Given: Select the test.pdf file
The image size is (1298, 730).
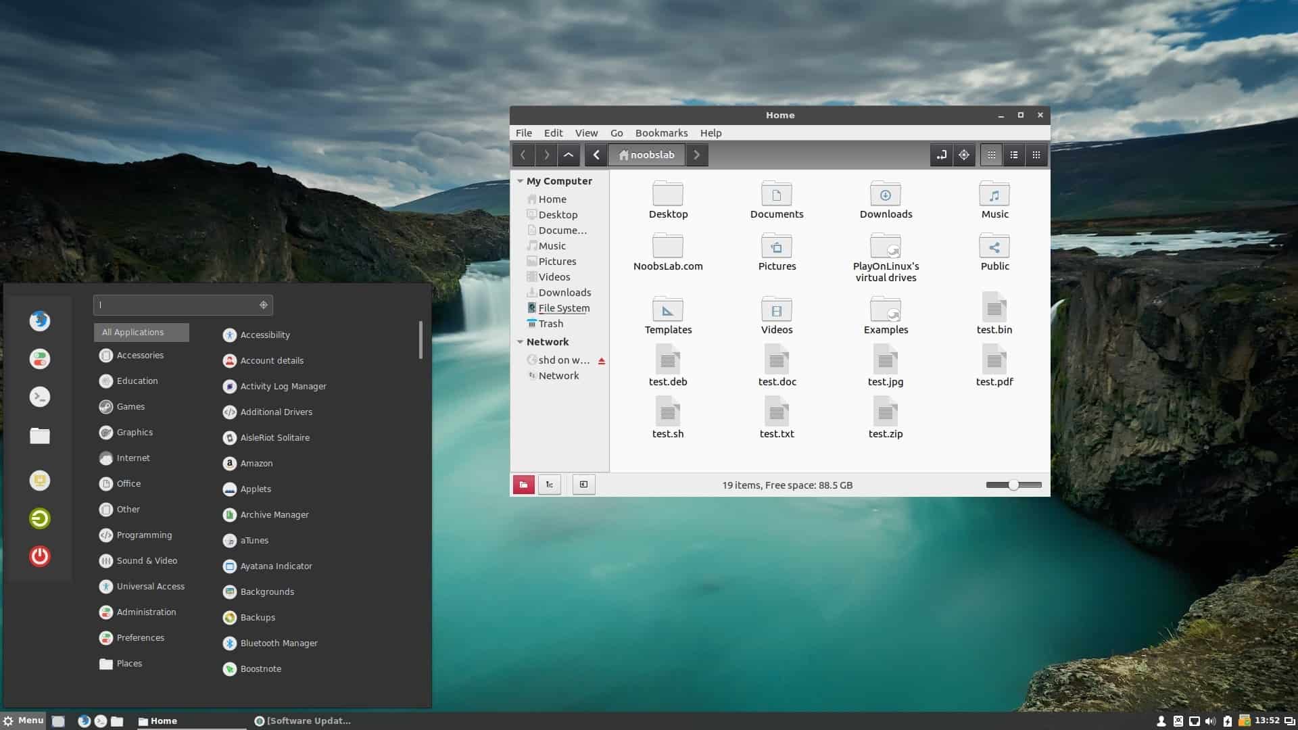Looking at the screenshot, I should click(994, 366).
